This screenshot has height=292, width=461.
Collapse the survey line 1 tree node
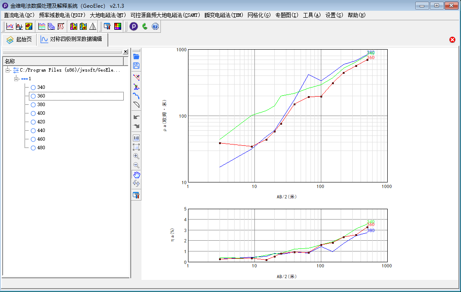[16, 78]
